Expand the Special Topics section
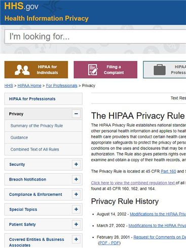Screen dimensions: 186x248 click(x=76, y=209)
